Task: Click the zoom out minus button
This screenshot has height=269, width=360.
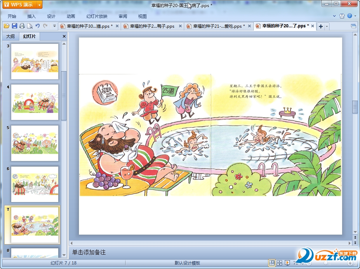Action: coord(309,263)
